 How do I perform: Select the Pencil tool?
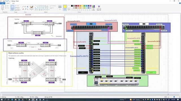(23, 7)
